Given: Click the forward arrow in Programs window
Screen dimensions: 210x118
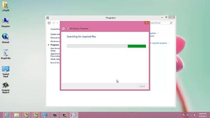Looking at the screenshot, I should click(x=53, y=23).
